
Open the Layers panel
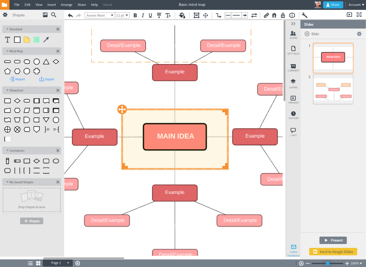click(x=293, y=82)
